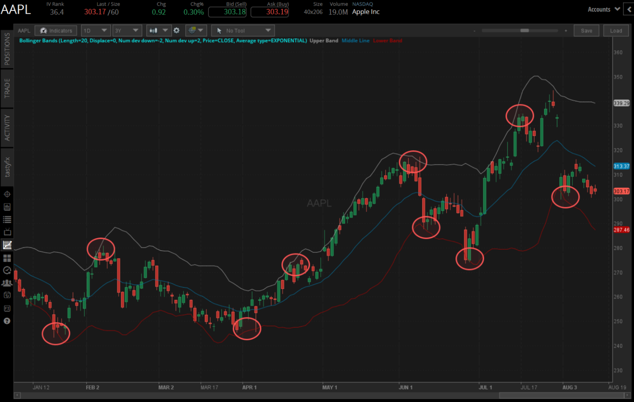Click the AAPL chart symbol label in toolbar
Image resolution: width=634 pixels, height=402 pixels.
[x=24, y=30]
